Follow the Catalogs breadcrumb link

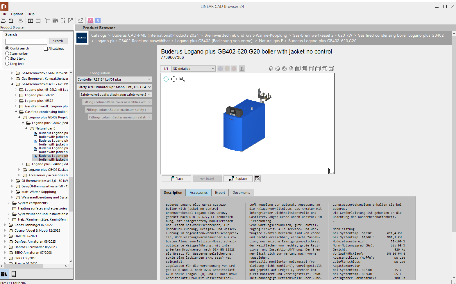pyautogui.click(x=99, y=35)
